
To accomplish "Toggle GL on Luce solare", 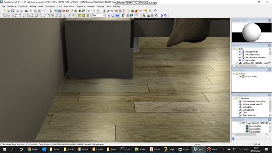I will point(240,60).
